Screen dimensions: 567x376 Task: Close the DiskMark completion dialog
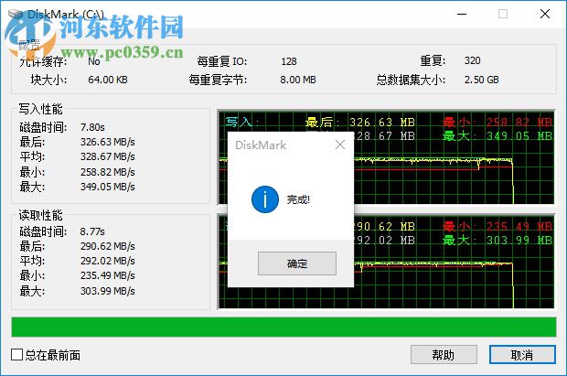(340, 145)
